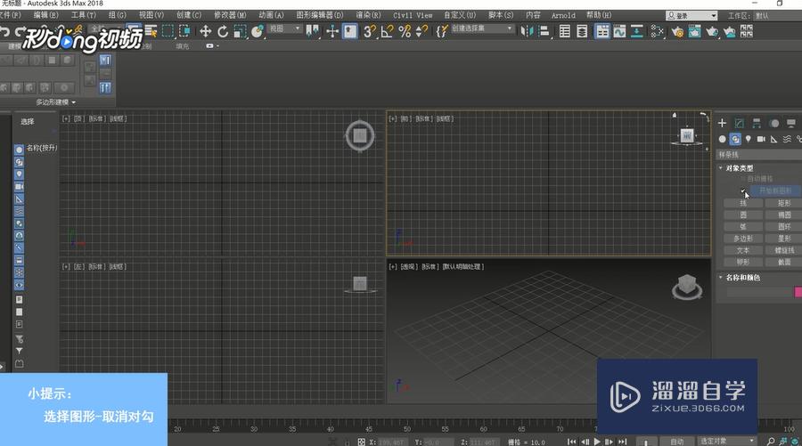Image resolution: width=802 pixels, height=446 pixels.
Task: Open the 创建(C) menu
Action: point(189,15)
